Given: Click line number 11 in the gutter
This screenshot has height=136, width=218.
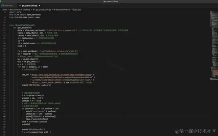Looking at the screenshot, I should pos(5,25).
